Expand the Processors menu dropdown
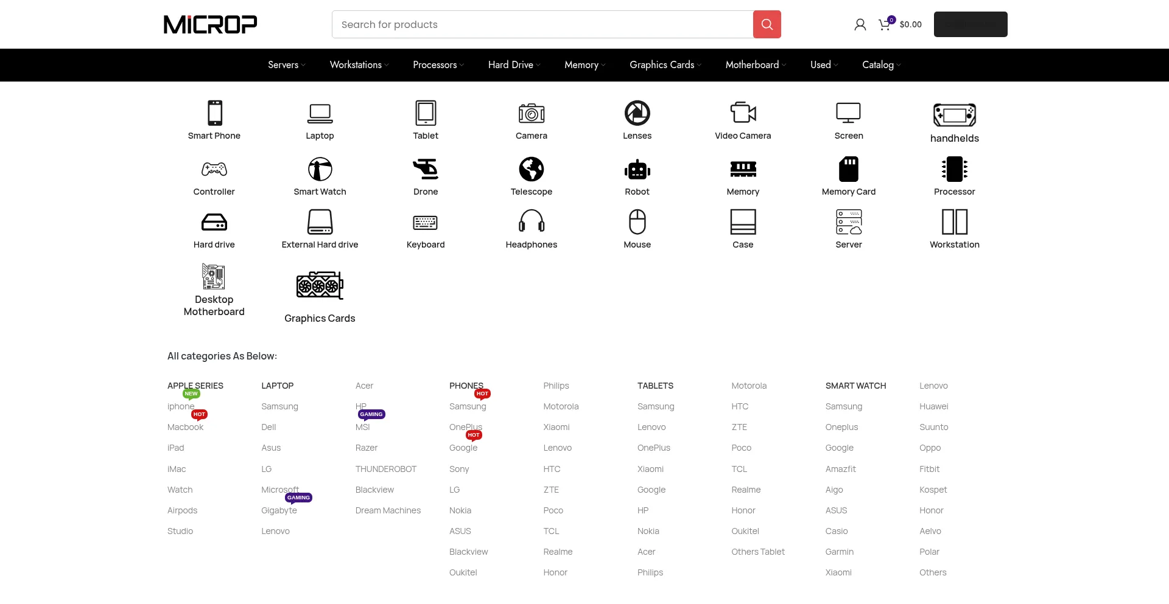This screenshot has width=1169, height=604. click(438, 65)
